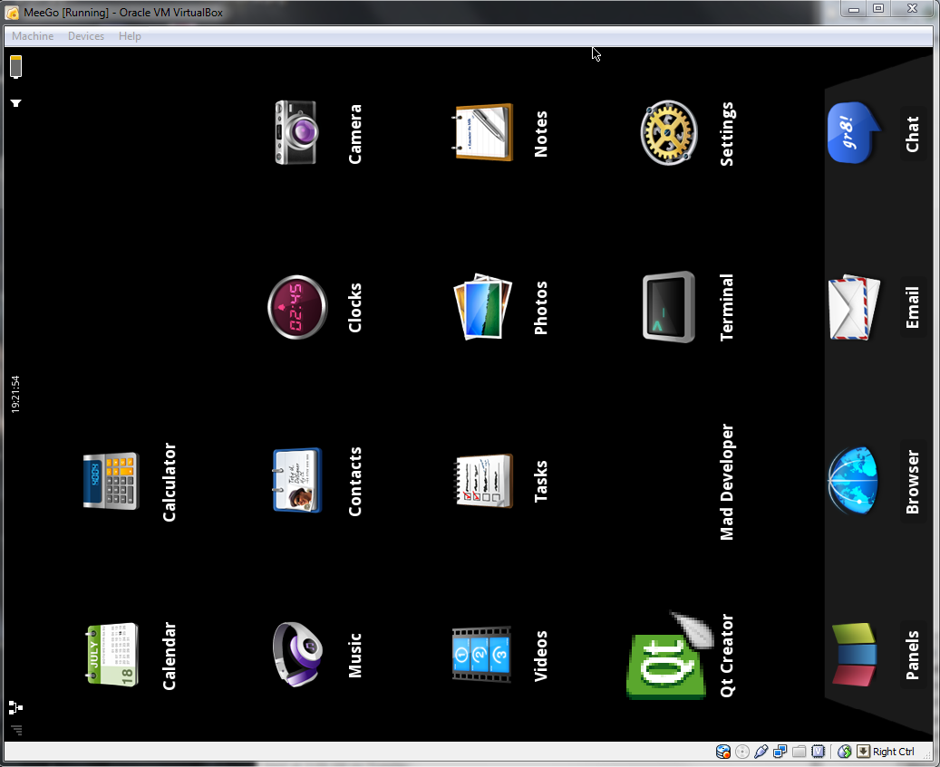This screenshot has width=940, height=767.
Task: Open the Clocks app icon
Action: 296,307
